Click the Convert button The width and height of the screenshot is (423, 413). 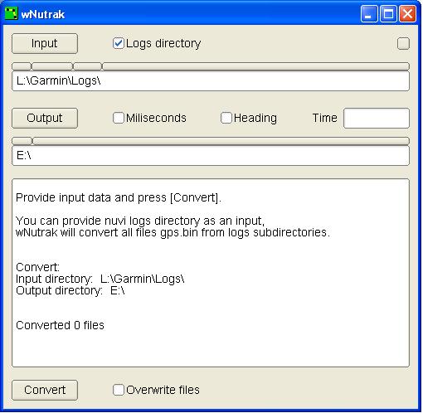(45, 390)
